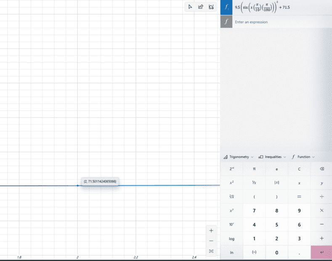Screen dimensions: 332x261
Task: Click the absolute value |x| key
Action: pos(276,183)
